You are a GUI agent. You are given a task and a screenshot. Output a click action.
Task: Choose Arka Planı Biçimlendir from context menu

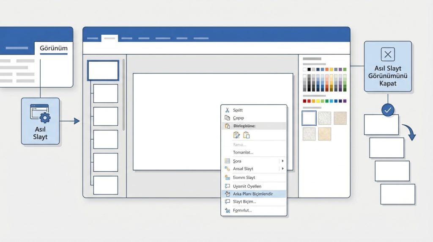254,194
